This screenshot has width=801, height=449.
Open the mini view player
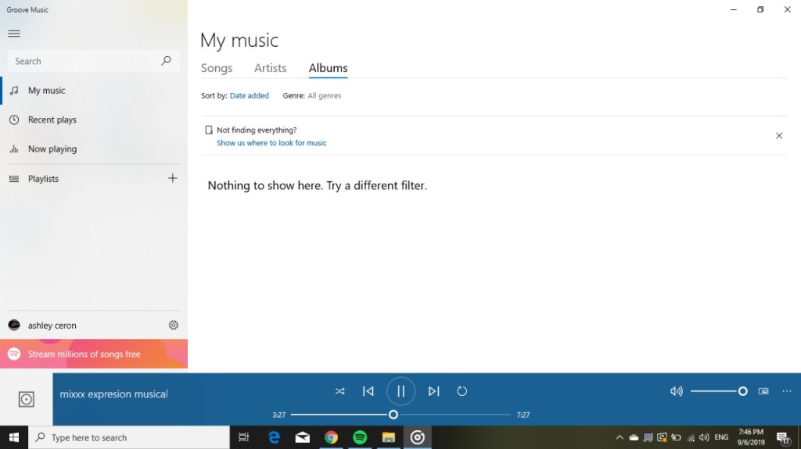(x=763, y=391)
